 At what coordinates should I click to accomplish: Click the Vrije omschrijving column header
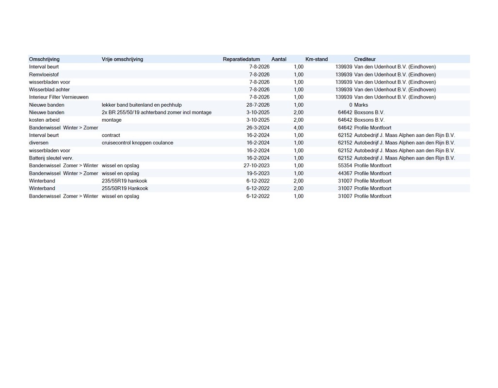coord(122,59)
